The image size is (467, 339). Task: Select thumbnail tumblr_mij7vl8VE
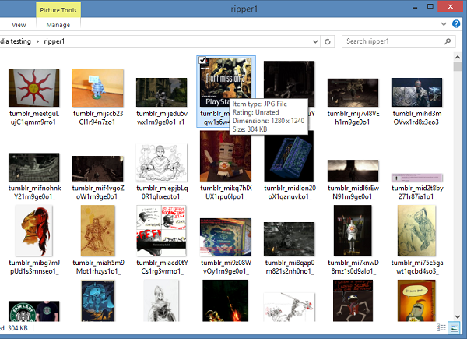tap(353, 93)
